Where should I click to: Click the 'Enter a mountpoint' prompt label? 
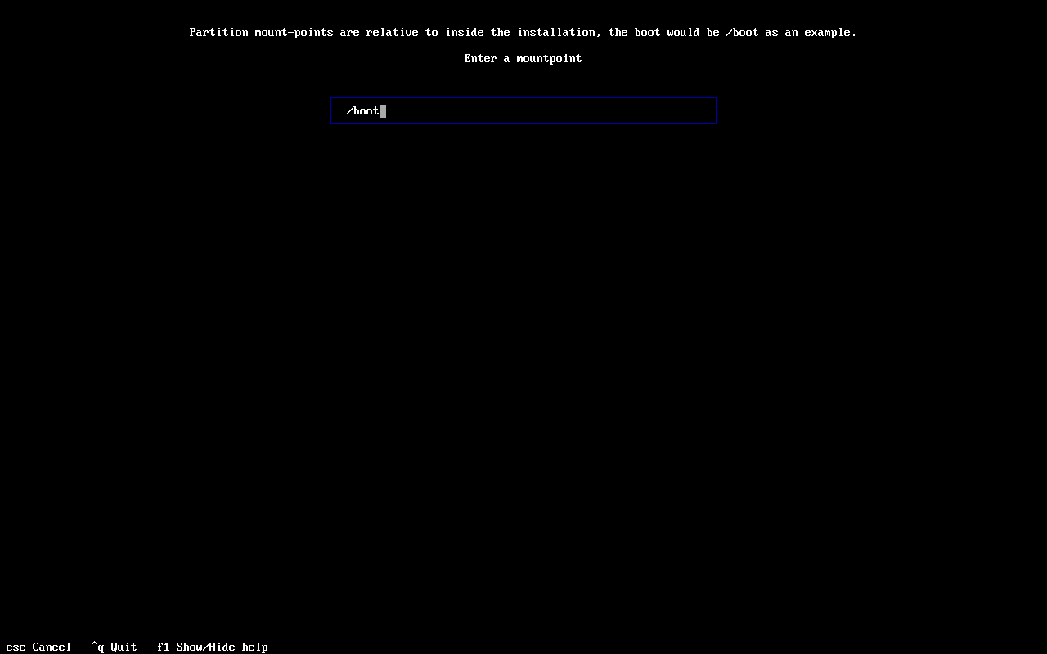523,58
